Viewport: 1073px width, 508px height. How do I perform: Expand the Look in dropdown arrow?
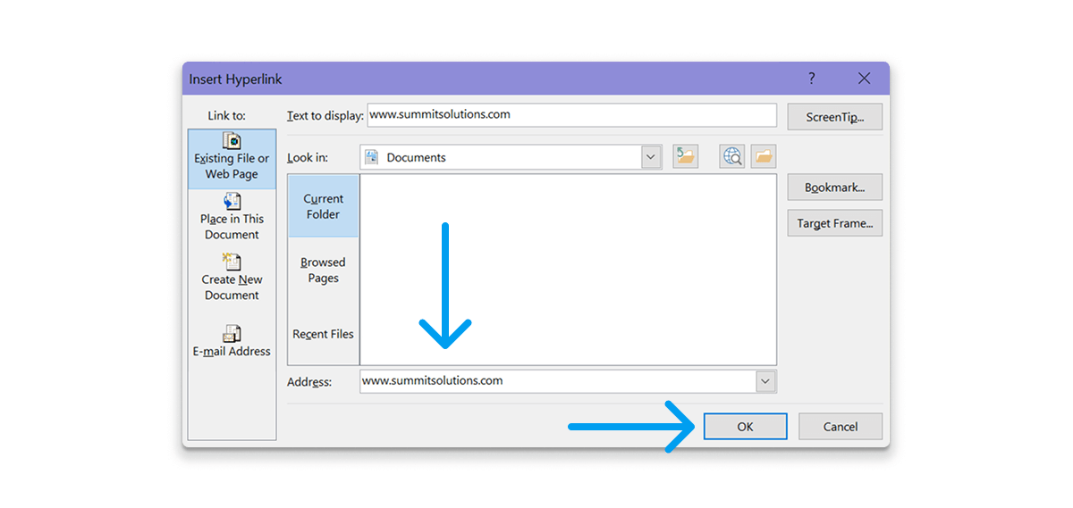(651, 157)
